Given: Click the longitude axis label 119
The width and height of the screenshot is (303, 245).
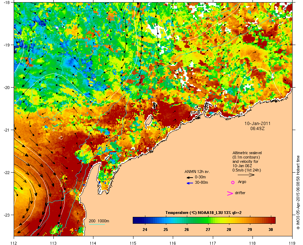Looking at the screenshot, I should point(292,243).
